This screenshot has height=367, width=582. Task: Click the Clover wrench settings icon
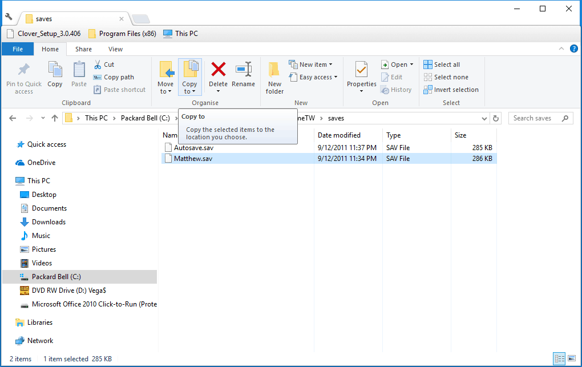(9, 17)
